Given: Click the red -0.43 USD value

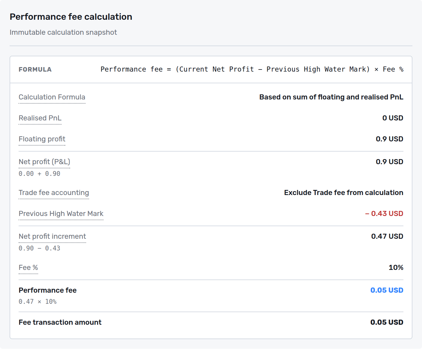Looking at the screenshot, I should 384,214.
